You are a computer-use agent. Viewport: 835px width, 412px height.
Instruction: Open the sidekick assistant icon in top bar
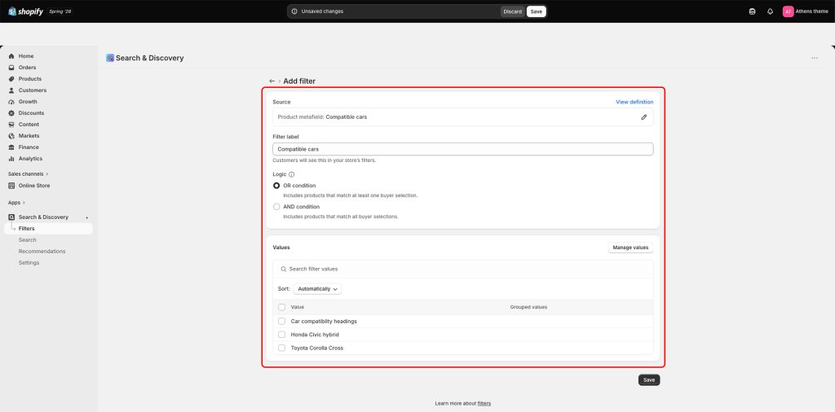(752, 11)
